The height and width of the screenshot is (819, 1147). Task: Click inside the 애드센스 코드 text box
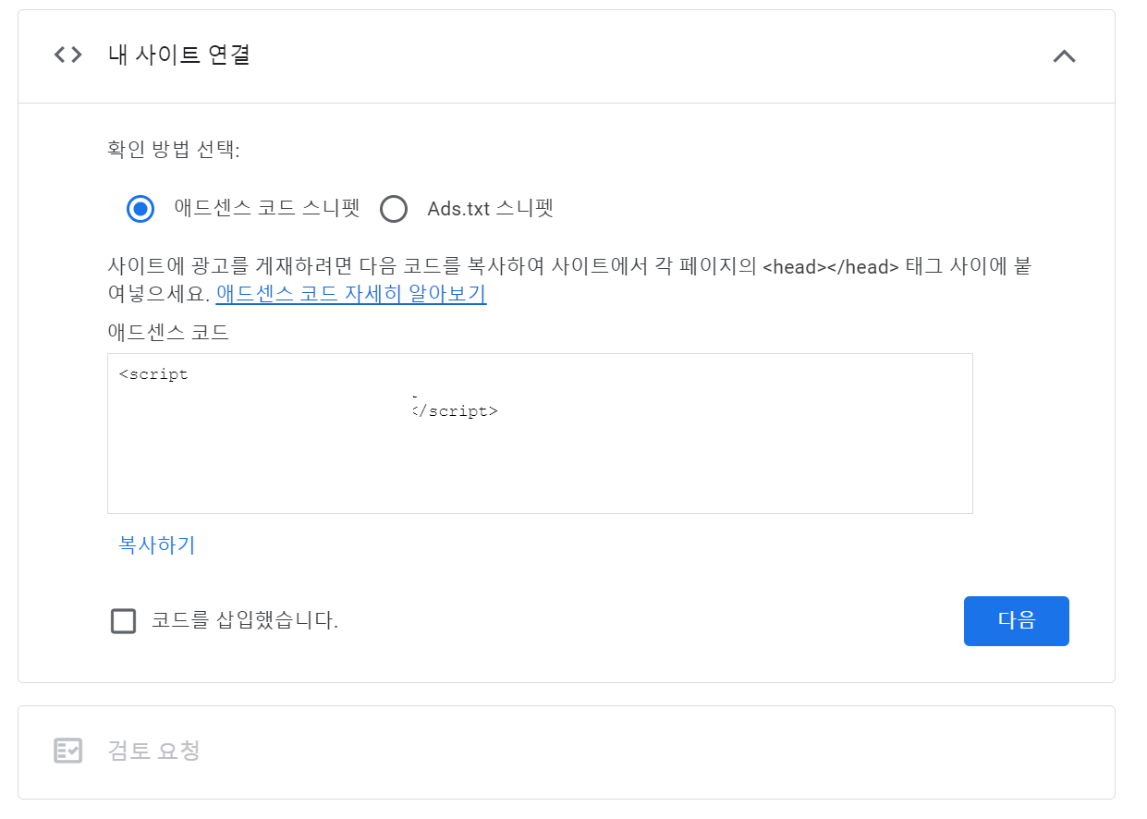tap(540, 434)
